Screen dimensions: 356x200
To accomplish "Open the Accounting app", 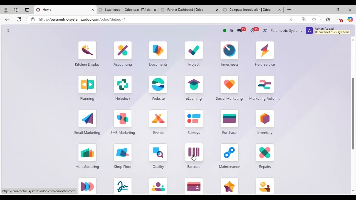I will click(123, 50).
